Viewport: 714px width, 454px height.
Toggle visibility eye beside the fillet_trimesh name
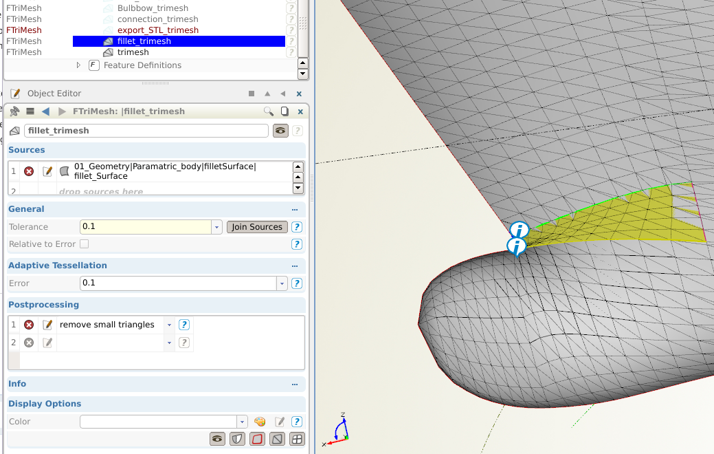coord(280,130)
